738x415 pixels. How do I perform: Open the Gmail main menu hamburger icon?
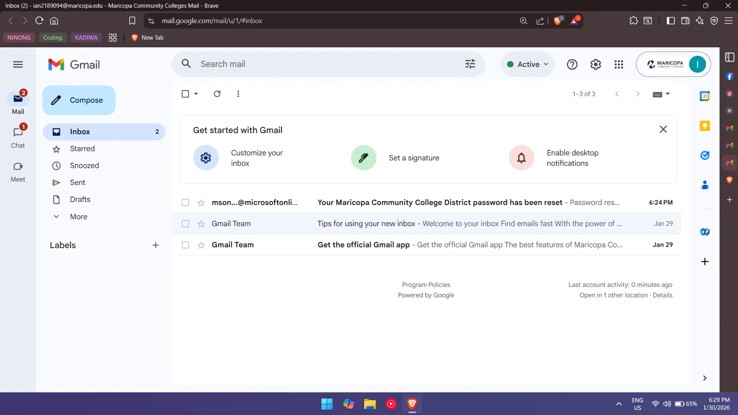tap(18, 65)
